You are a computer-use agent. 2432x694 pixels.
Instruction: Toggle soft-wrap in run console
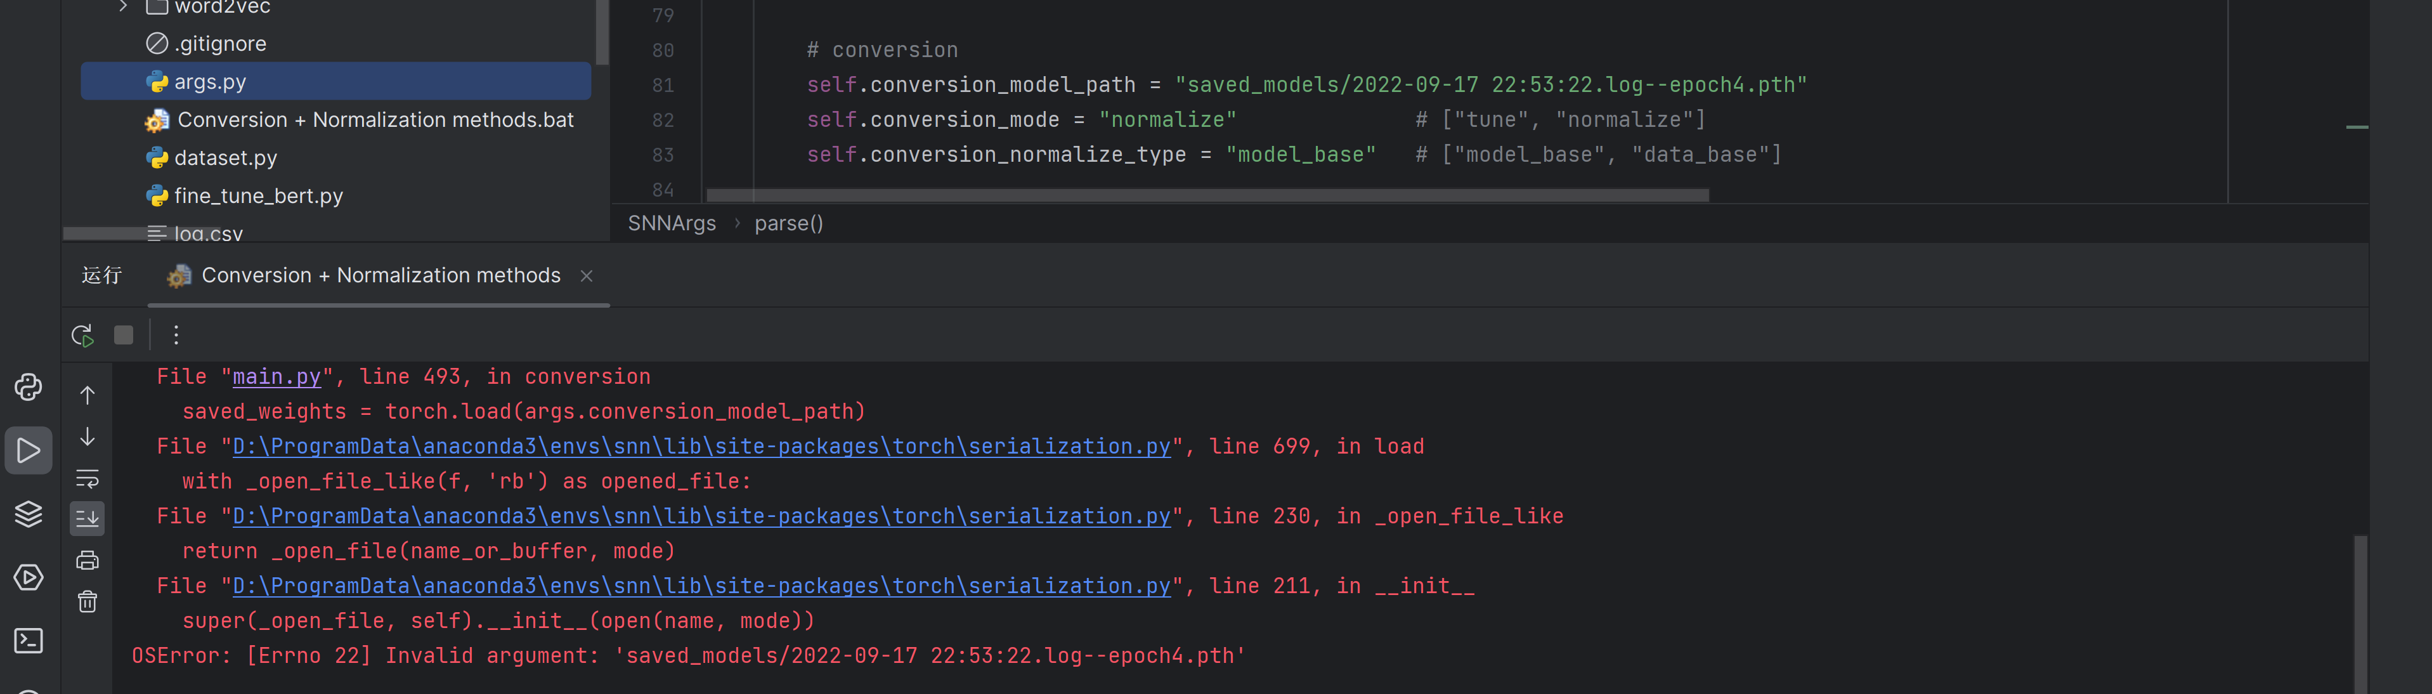[87, 479]
